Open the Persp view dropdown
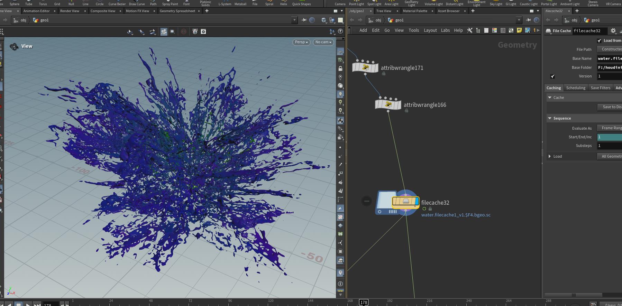 (x=301, y=42)
